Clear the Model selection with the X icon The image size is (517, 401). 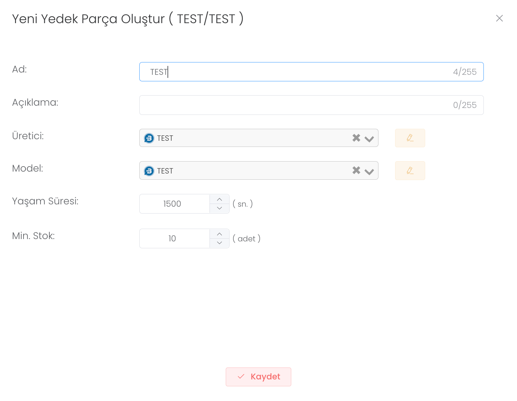click(356, 170)
